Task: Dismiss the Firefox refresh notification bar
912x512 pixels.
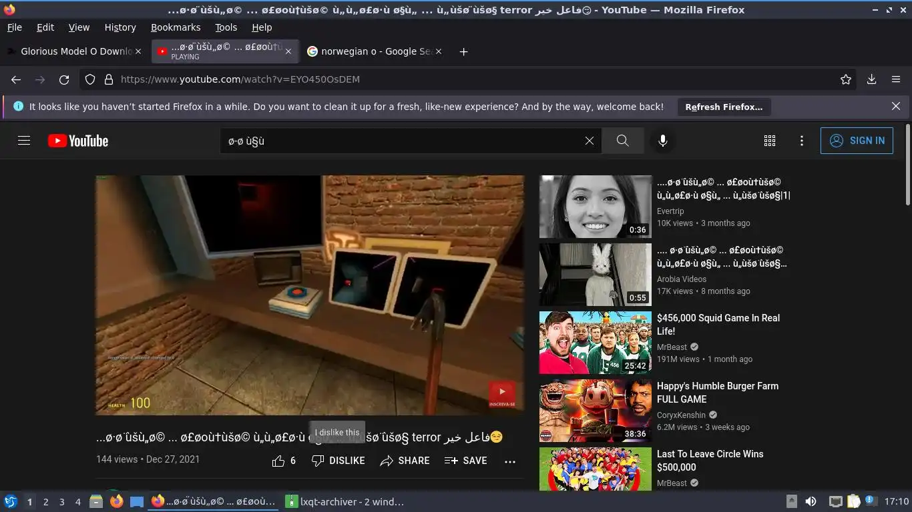Action: pos(896,107)
